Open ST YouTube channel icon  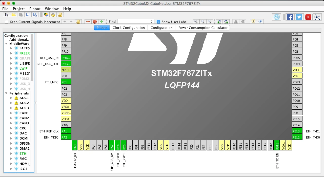(308, 17)
